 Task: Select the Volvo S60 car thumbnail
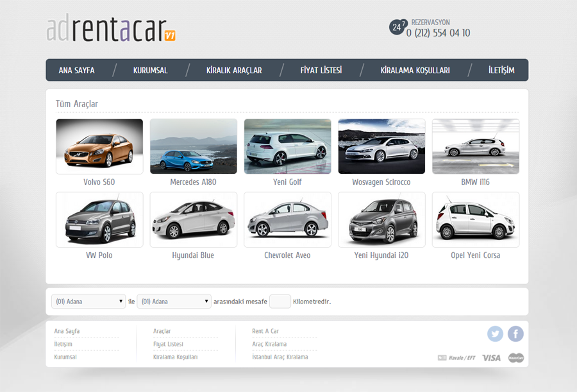pos(99,146)
